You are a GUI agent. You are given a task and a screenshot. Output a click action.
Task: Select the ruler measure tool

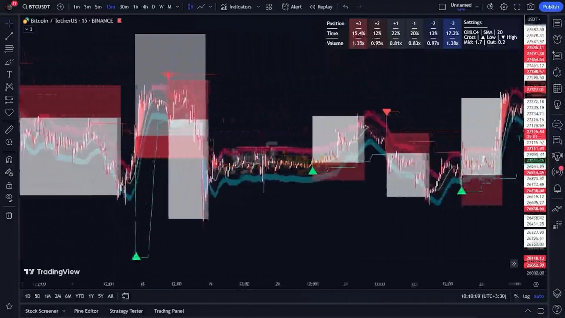pyautogui.click(x=9, y=130)
